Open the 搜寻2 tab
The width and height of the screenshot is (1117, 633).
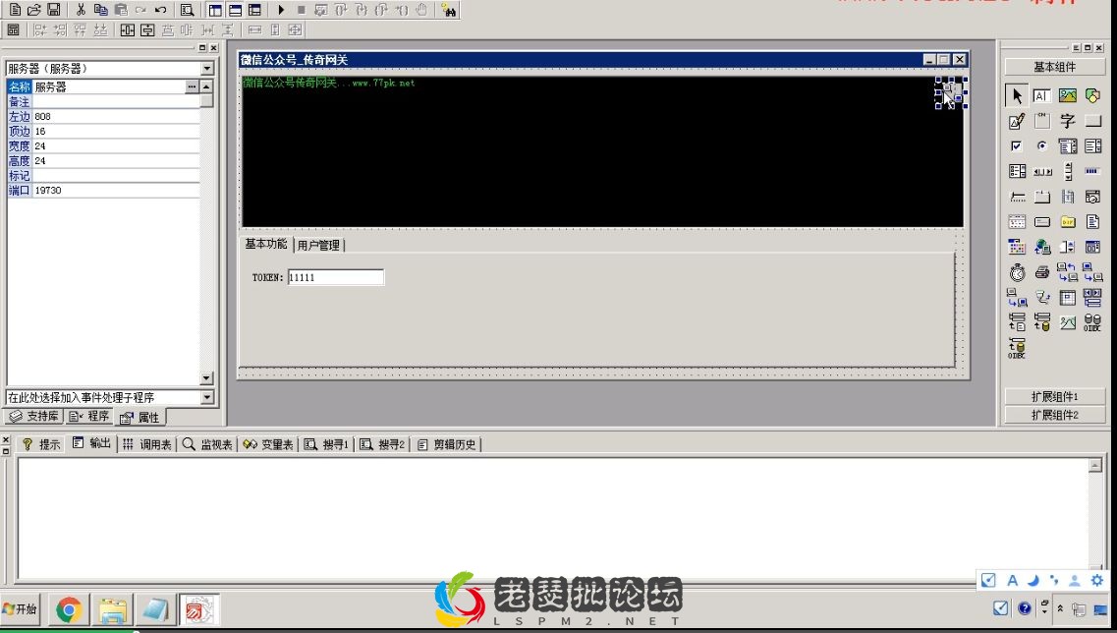point(382,444)
